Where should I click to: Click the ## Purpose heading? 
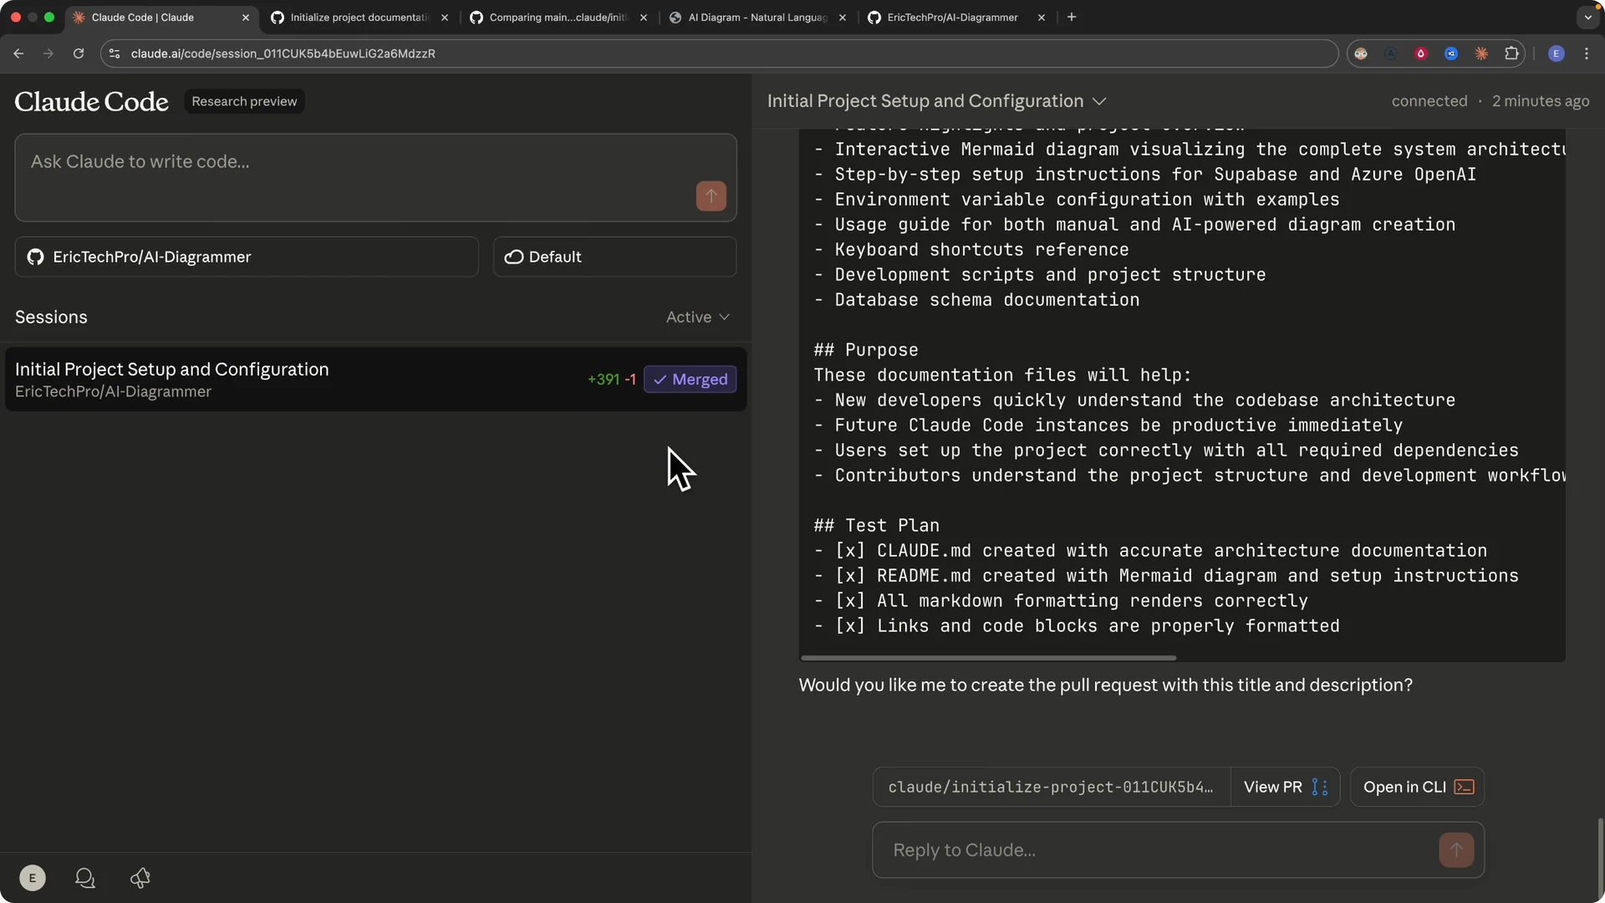pyautogui.click(x=866, y=349)
